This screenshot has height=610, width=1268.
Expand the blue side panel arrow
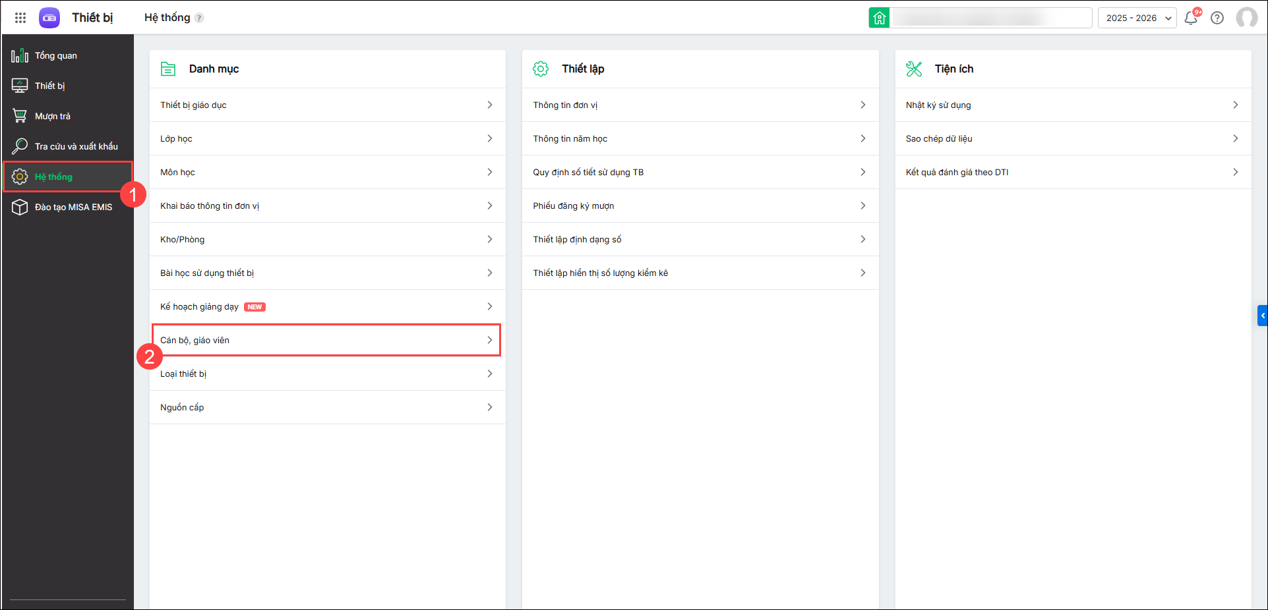click(1262, 316)
